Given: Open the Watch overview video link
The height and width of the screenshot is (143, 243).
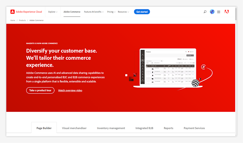Looking at the screenshot, I should coord(70,90).
